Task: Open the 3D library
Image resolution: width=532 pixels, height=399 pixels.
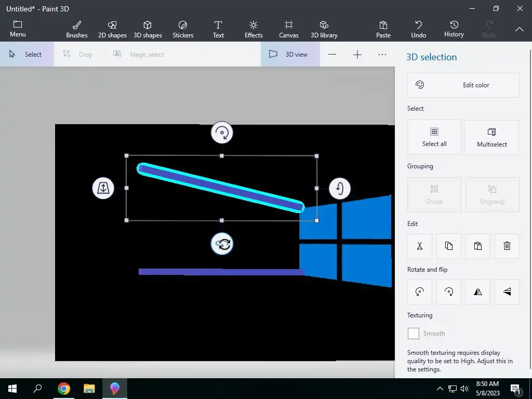Action: pos(324,30)
